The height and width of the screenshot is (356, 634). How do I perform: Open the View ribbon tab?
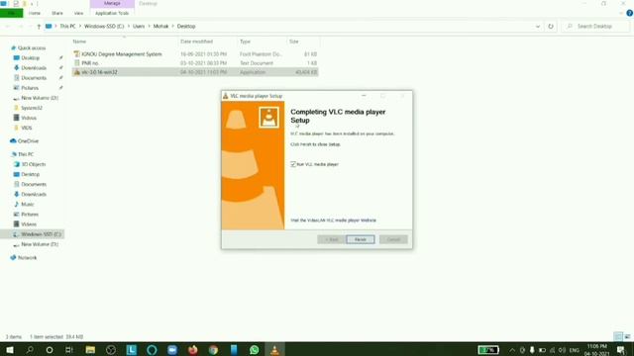tap(78, 13)
